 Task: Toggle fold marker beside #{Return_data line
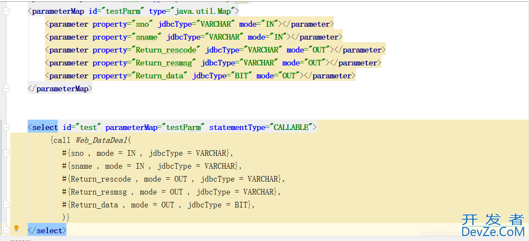click(6, 204)
